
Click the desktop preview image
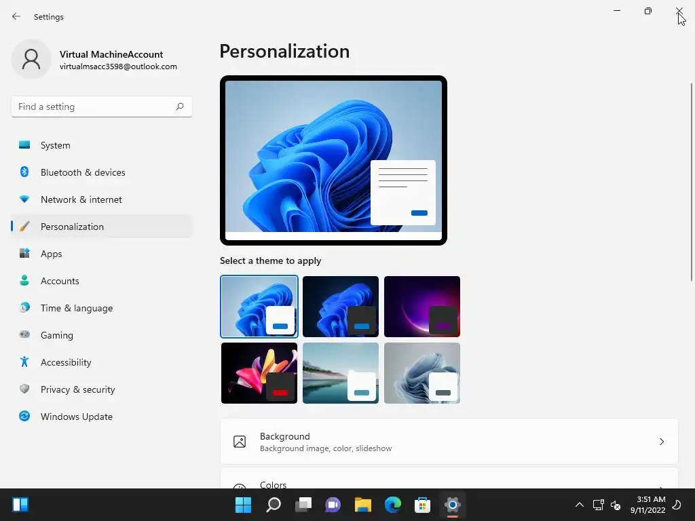coord(333,160)
